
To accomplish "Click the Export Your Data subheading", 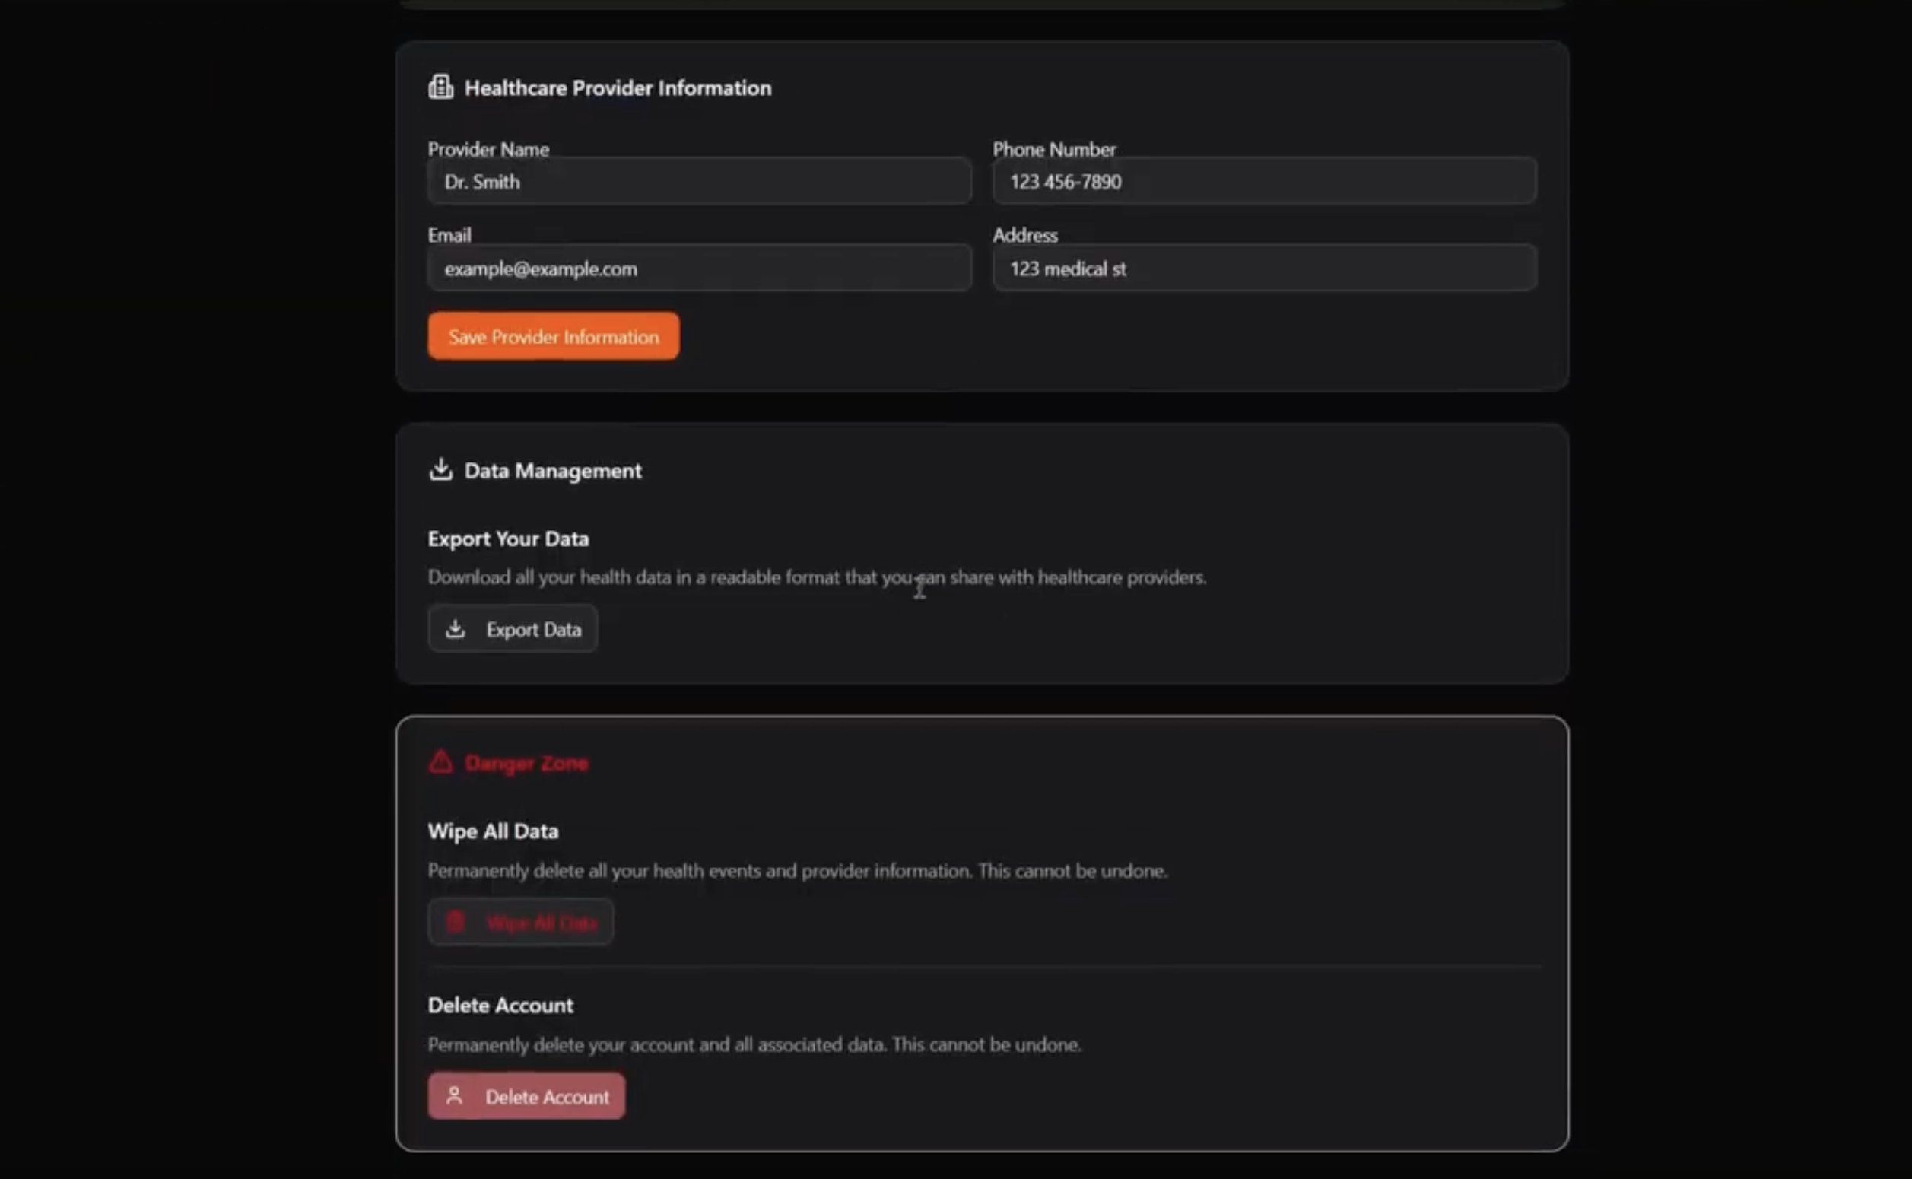I will tap(507, 539).
